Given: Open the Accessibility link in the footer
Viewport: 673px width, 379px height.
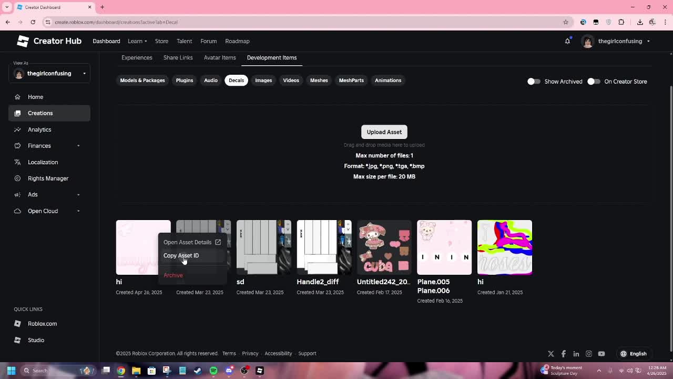Looking at the screenshot, I should tap(278, 353).
